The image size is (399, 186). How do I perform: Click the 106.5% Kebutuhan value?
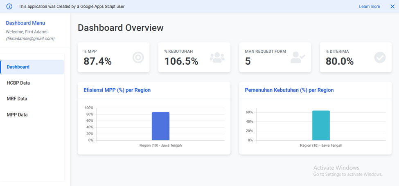[x=181, y=61]
